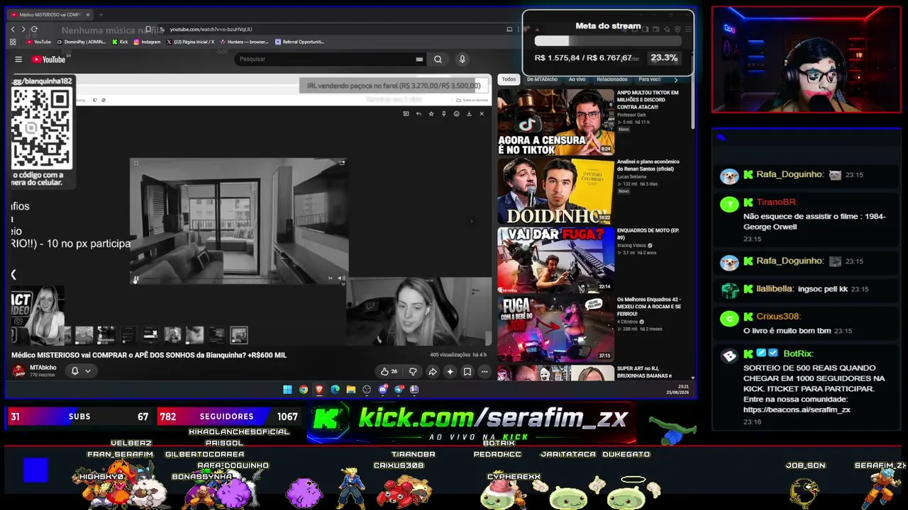Viewport: 908px width, 510px height.
Task: Open the browser main menu button
Action: pos(689,29)
